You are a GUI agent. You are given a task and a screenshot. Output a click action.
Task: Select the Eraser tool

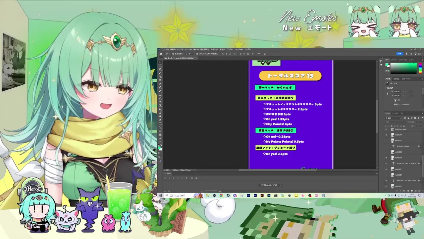pyautogui.click(x=160, y=102)
